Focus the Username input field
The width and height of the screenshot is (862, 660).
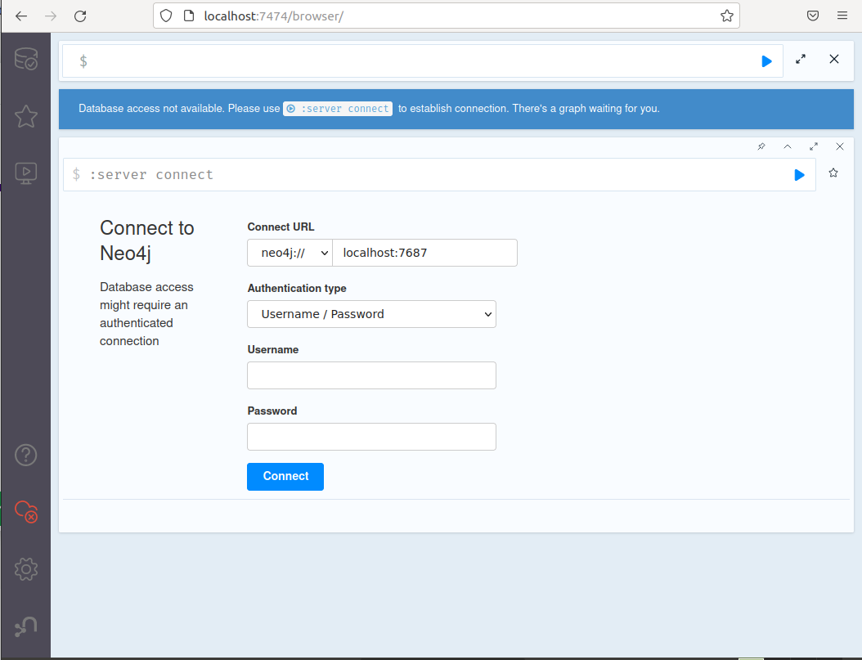[371, 375]
